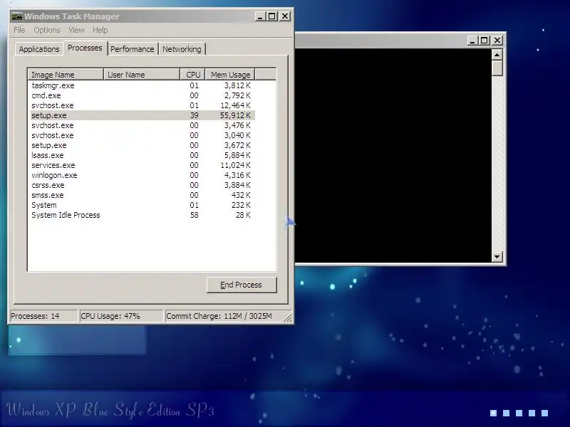The image size is (570, 427).
Task: Close the black console window
Action: (497, 41)
